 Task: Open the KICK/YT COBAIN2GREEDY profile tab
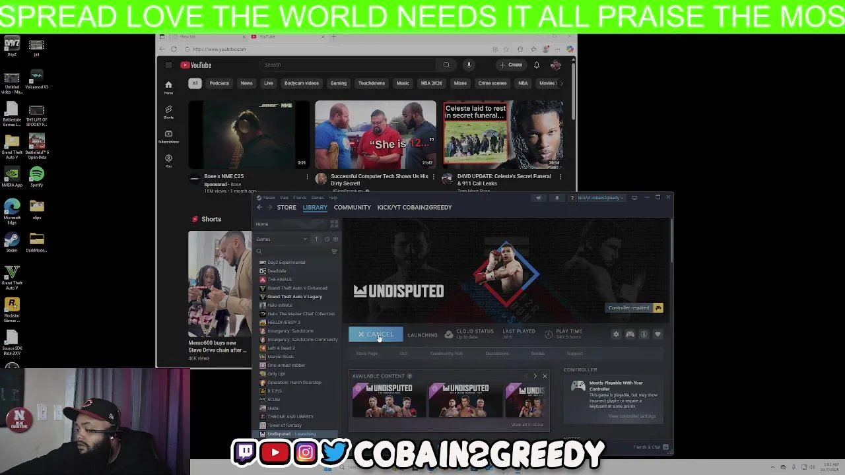click(x=415, y=207)
